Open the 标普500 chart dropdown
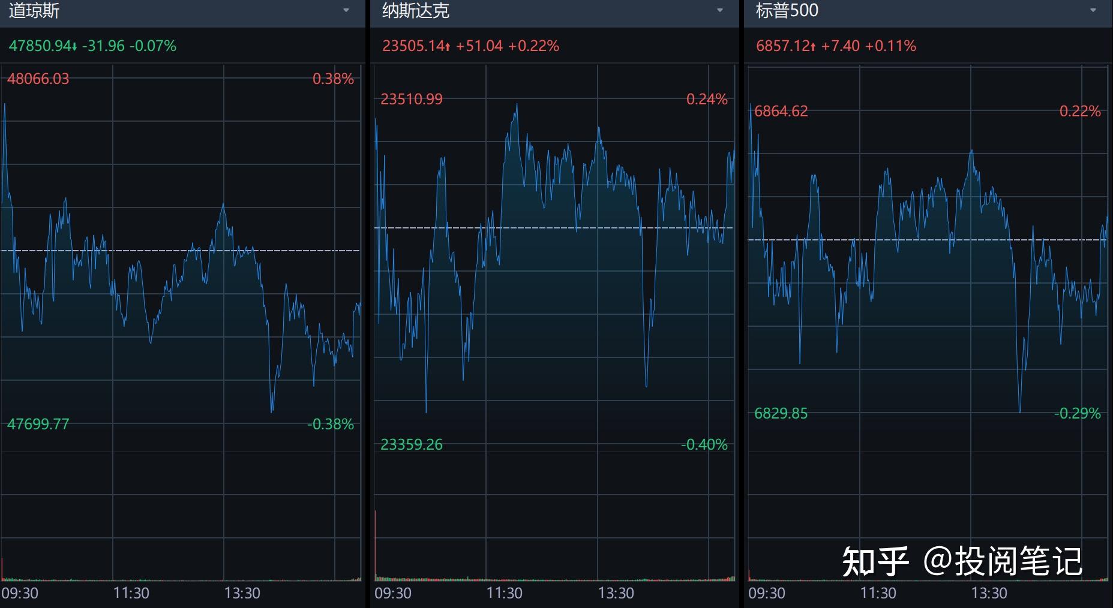 click(1093, 11)
